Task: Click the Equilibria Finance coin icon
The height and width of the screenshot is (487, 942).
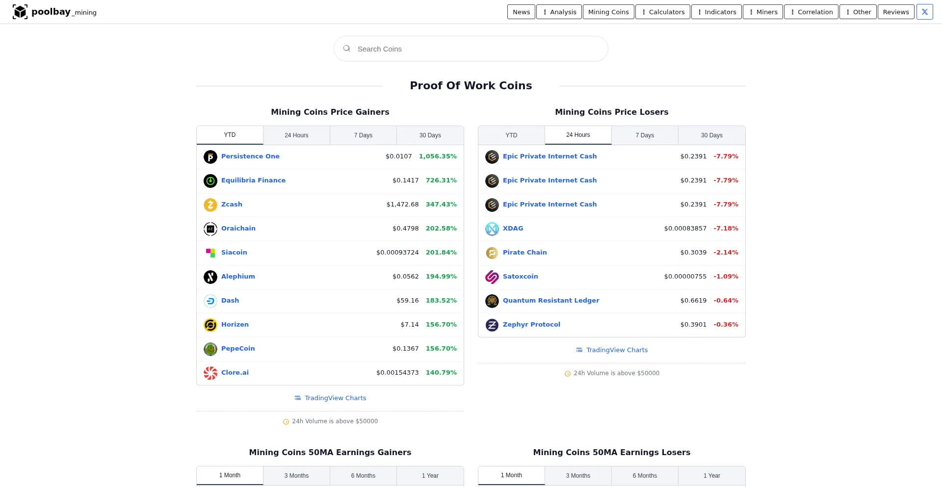Action: pyautogui.click(x=210, y=181)
